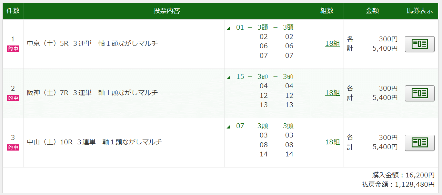Click the 馬券表示 column header
Image resolution: width=442 pixels, height=195 pixels.
tap(420, 11)
